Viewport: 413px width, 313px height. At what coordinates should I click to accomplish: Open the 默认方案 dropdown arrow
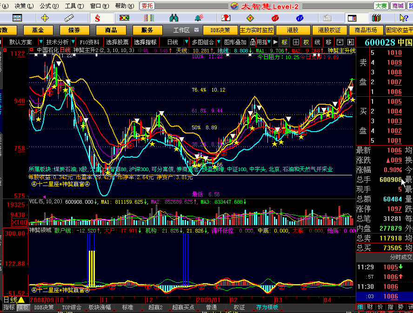(41, 42)
